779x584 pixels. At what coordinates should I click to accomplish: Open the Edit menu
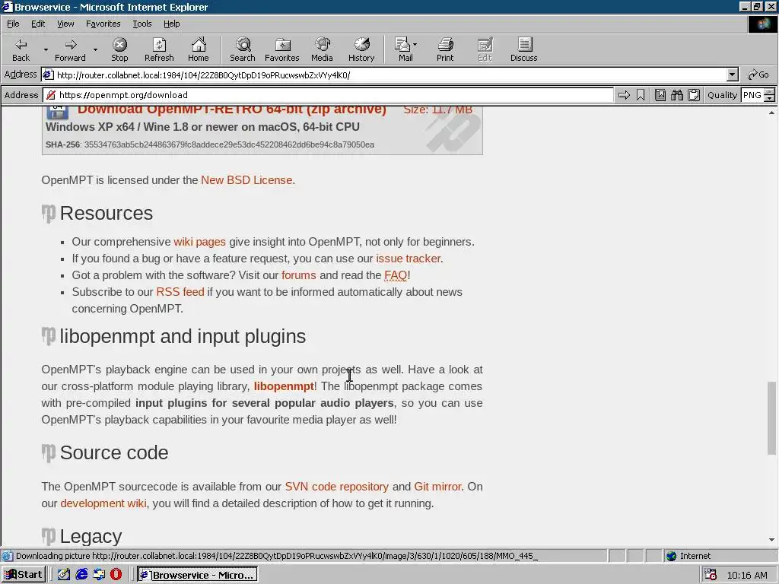pyautogui.click(x=38, y=24)
